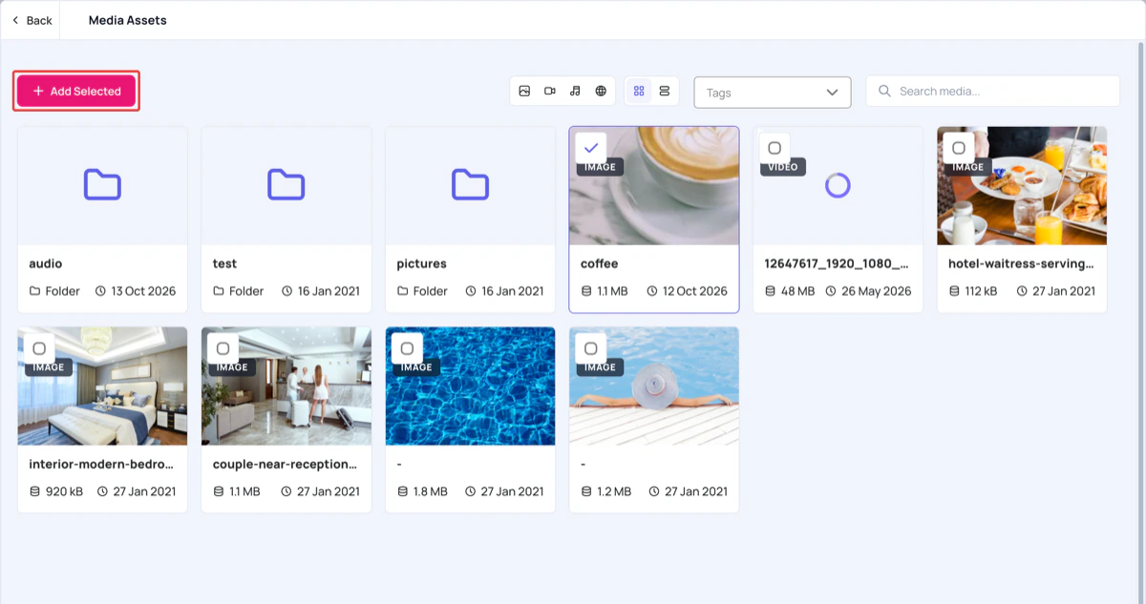Click the Add Selected button
This screenshot has height=604, width=1146.
pos(76,91)
